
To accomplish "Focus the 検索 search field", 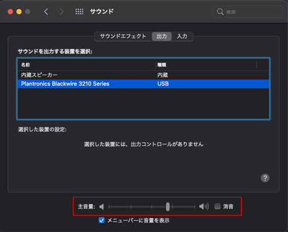I will click(248, 12).
